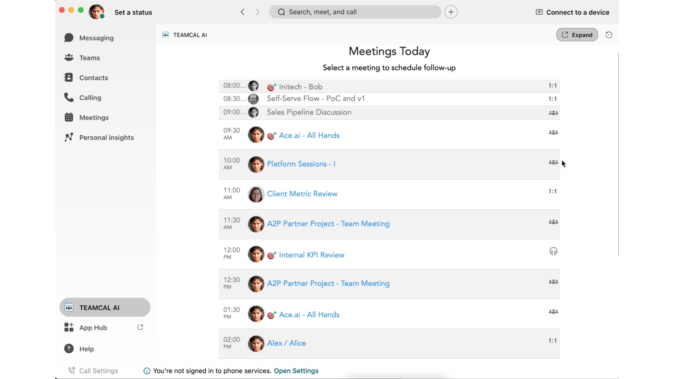This screenshot has width=674, height=379.
Task: Click the organizer avatar on Platform Sessions - I
Action: (x=256, y=165)
